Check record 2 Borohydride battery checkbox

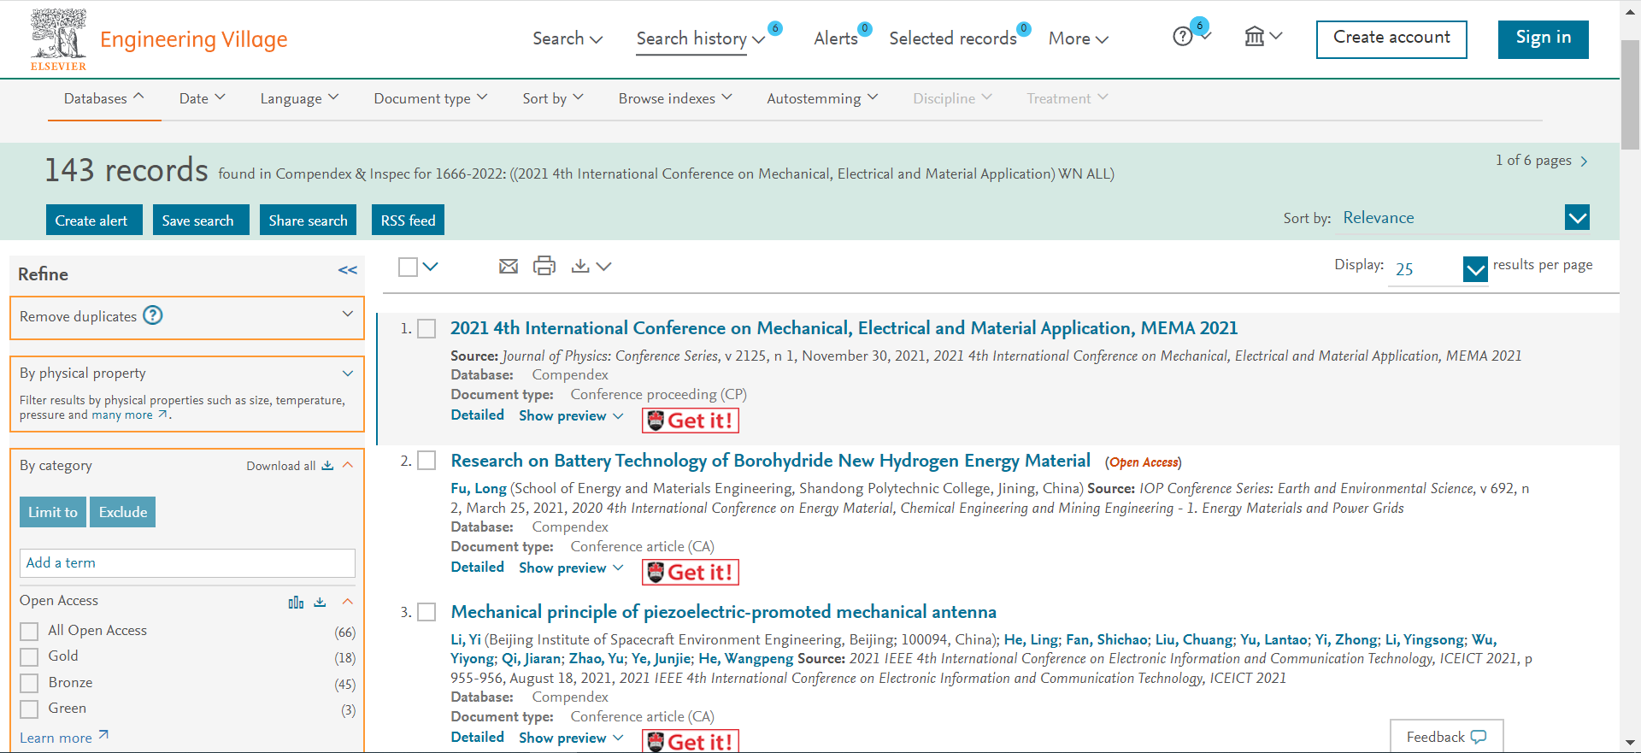pos(426,461)
